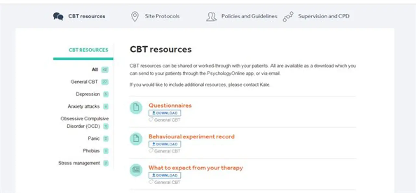
Task: Download the Behavioural experiment record
Action: tap(165, 144)
